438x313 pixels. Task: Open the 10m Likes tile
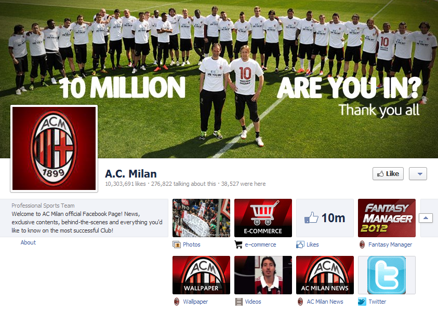(325, 218)
